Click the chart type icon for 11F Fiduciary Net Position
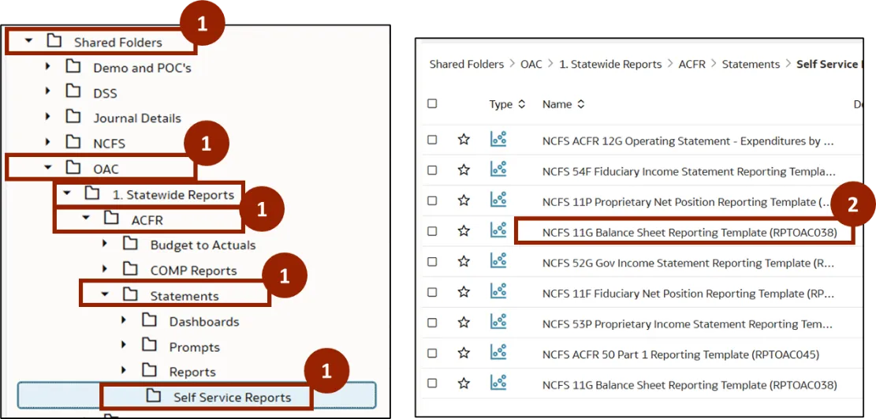The height and width of the screenshot is (419, 876). point(498,291)
